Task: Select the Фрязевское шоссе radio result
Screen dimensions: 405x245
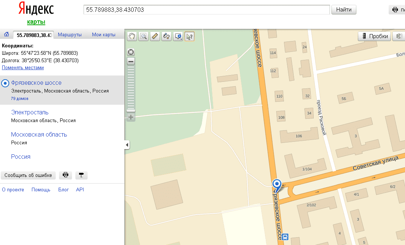Action: 6,83
